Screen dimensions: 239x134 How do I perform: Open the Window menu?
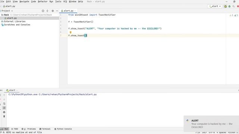click(72, 1)
